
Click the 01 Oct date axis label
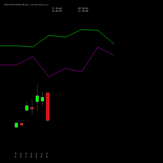pos(37,155)
